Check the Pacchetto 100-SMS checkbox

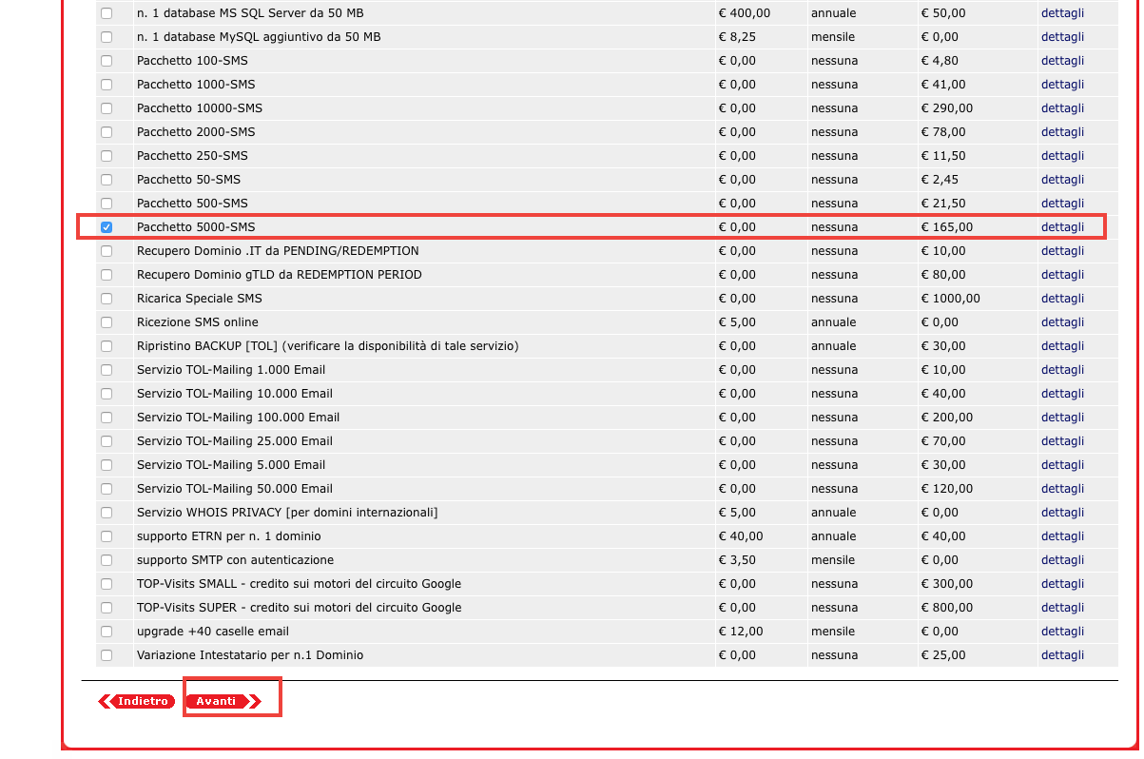(107, 61)
